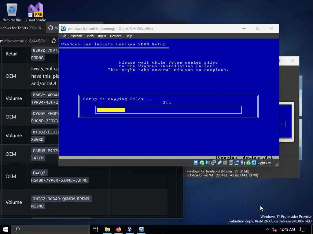Click the OEM key starting C4BH3-P4J7

45,154
